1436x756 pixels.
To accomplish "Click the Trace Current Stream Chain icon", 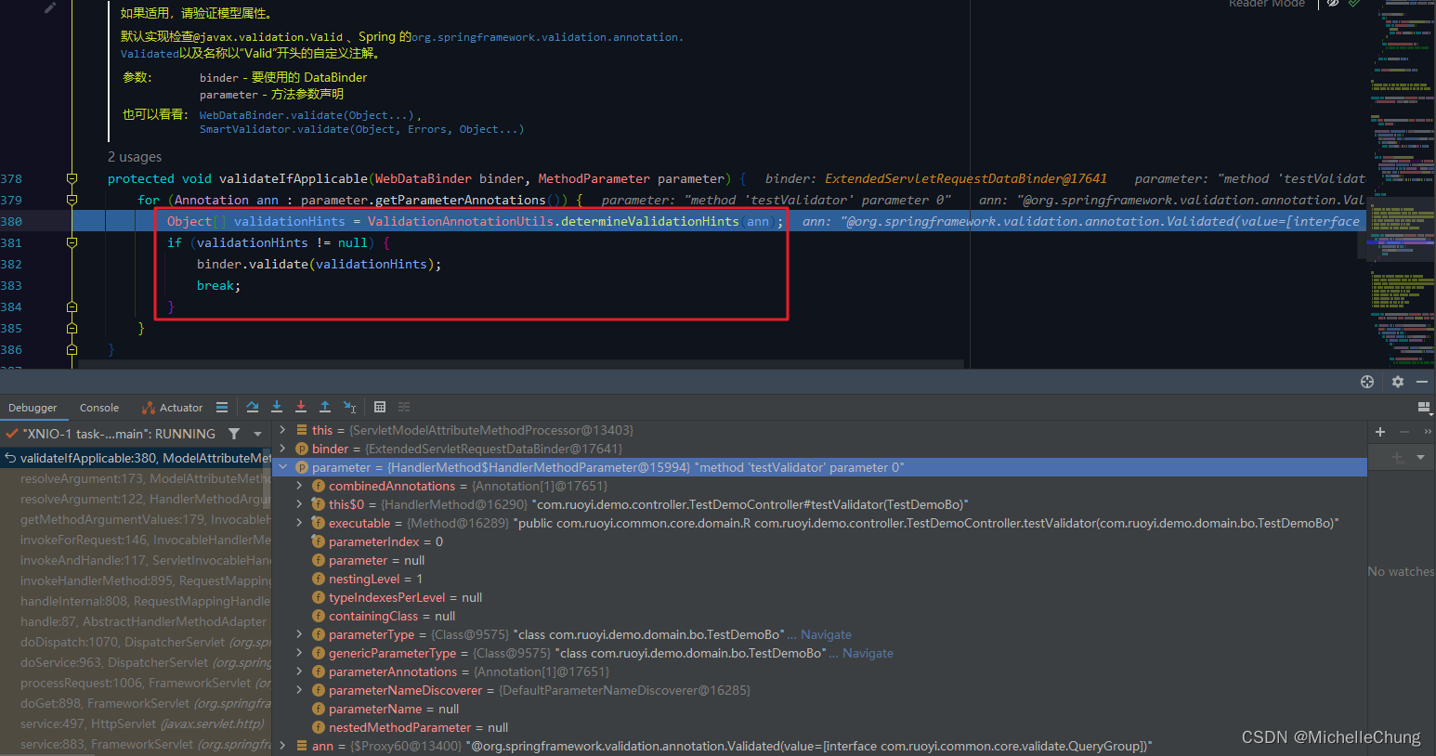I will click(404, 407).
